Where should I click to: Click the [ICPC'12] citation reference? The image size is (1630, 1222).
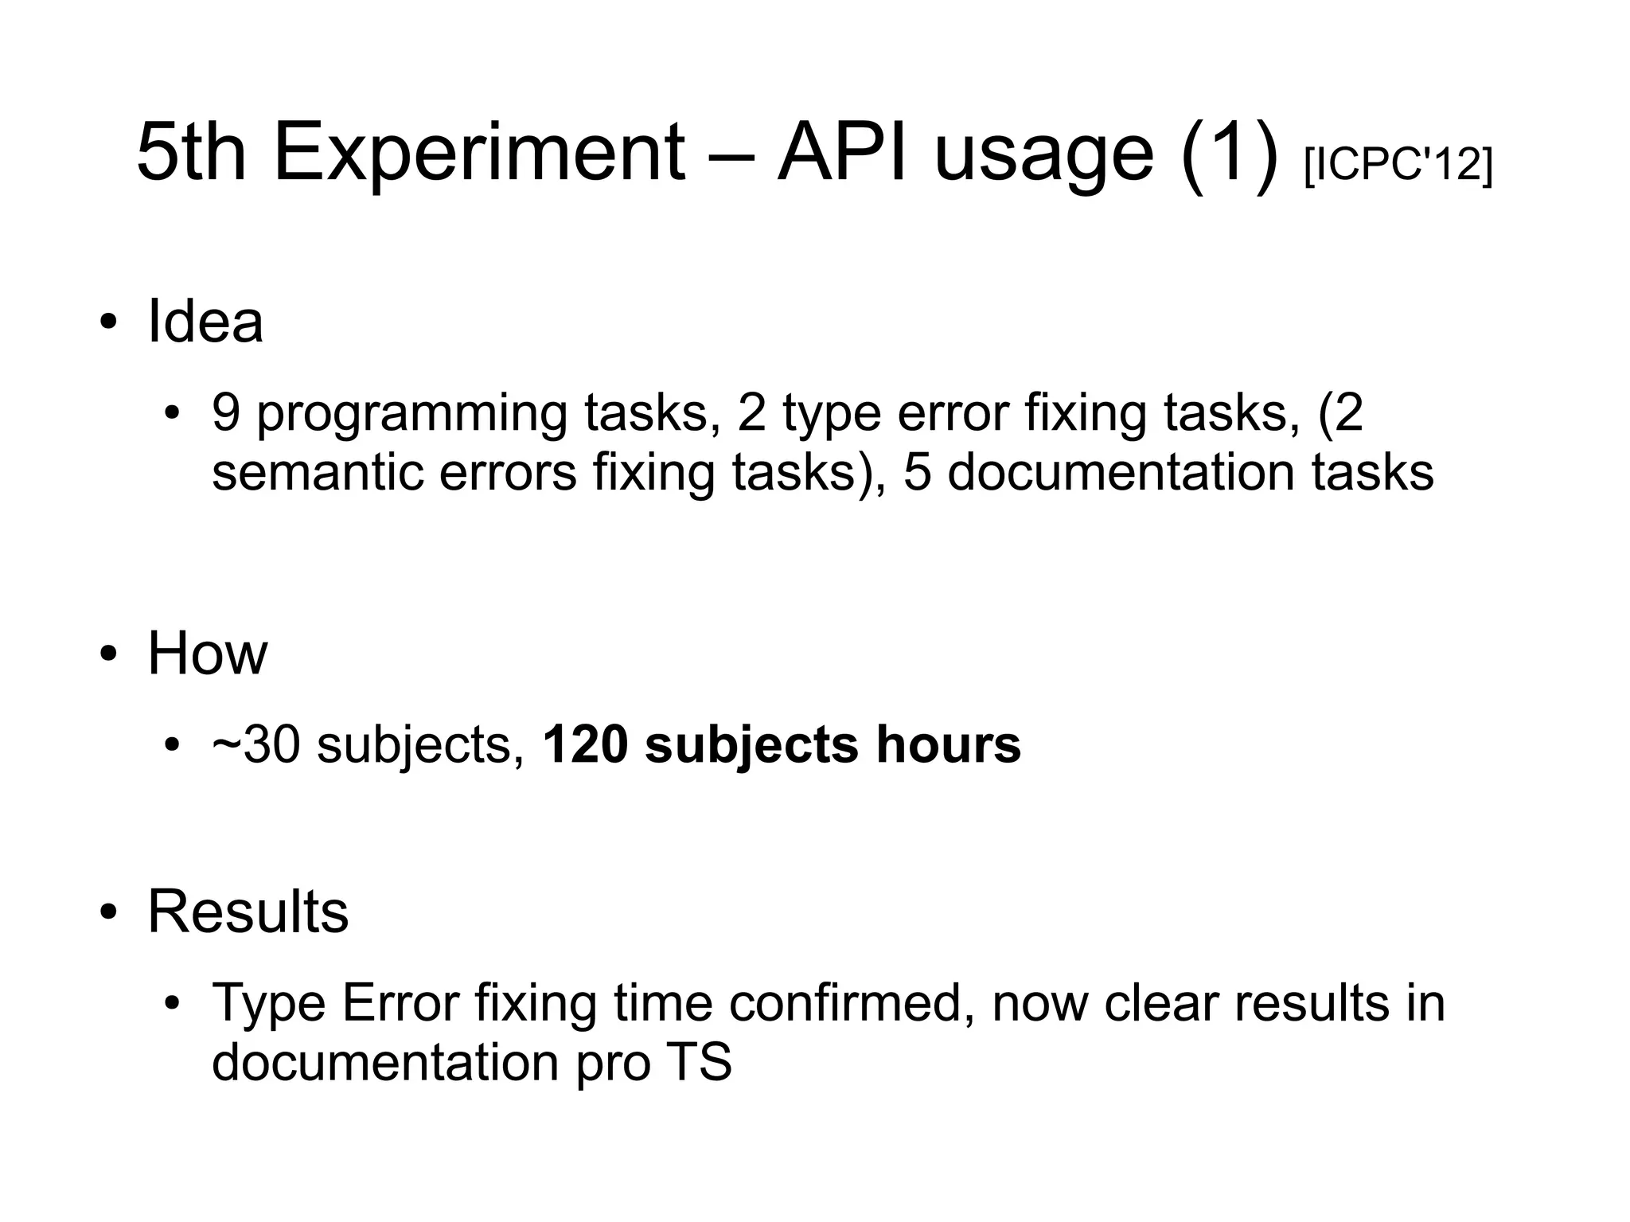[x=1398, y=166]
